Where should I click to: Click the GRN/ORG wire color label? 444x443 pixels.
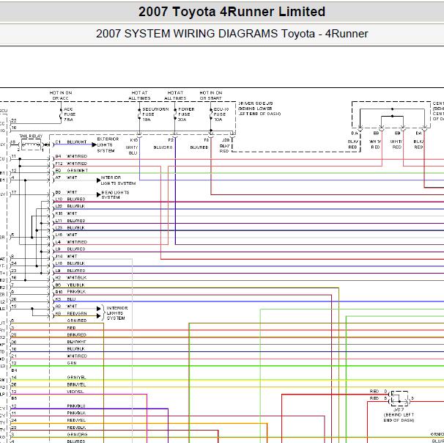coord(78,434)
